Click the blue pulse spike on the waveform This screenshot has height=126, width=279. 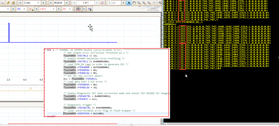coord(9,33)
